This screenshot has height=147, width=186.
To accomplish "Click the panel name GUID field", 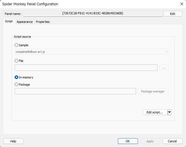I will 93,13.
